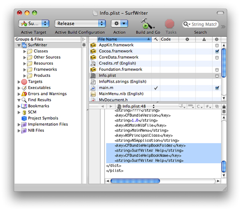Image resolution: width=241 pixels, height=211 pixels.
Task: Toggle target checkbox for Info.plist
Action: 217,76
